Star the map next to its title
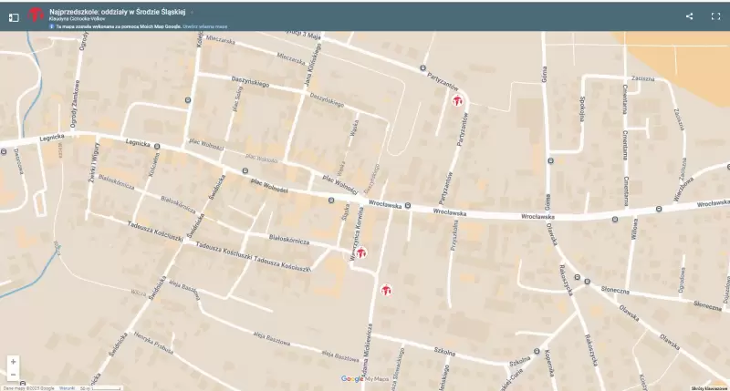This screenshot has width=730, height=391. [x=192, y=12]
